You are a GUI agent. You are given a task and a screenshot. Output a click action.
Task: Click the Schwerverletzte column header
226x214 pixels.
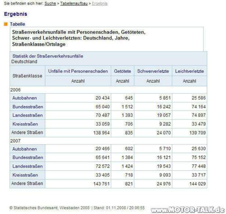click(x=153, y=71)
